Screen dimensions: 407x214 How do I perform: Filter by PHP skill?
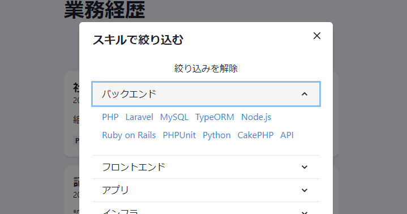pyautogui.click(x=110, y=117)
